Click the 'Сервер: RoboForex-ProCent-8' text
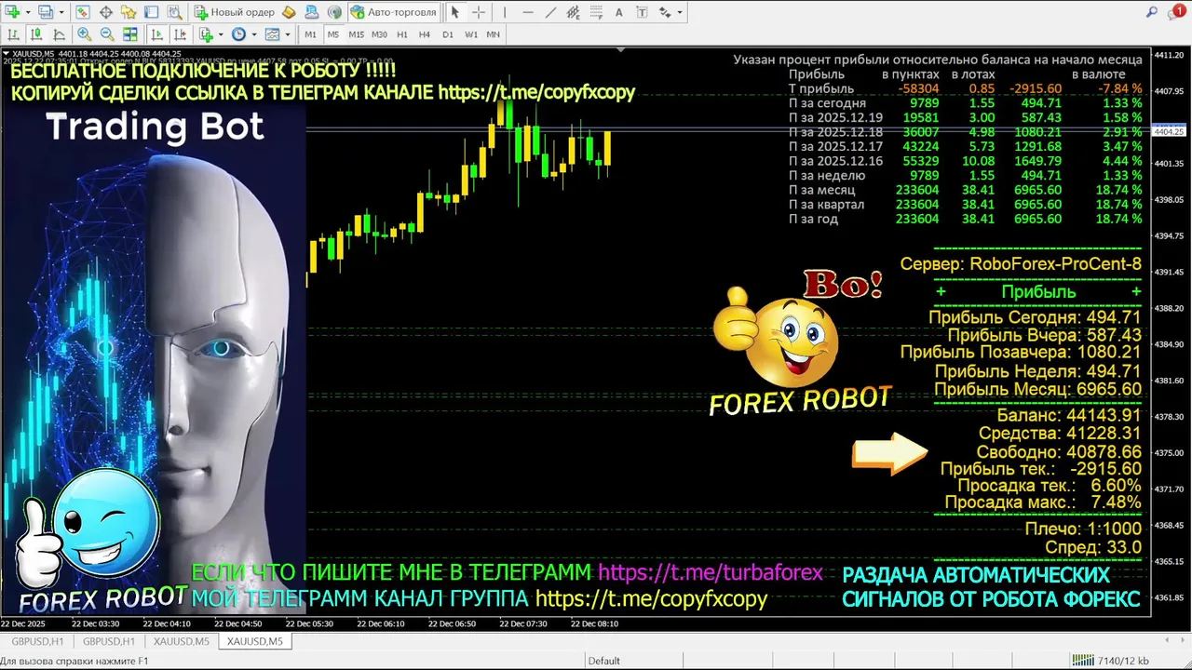Screen dimensions: 1192x670 [x=1021, y=264]
